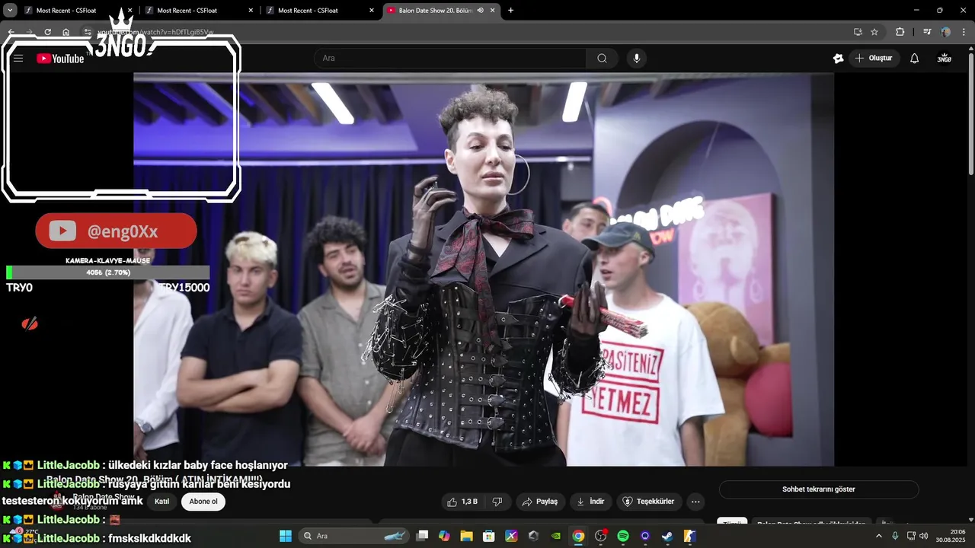The height and width of the screenshot is (548, 975).
Task: Open Copilot from the taskbar
Action: tap(444, 536)
